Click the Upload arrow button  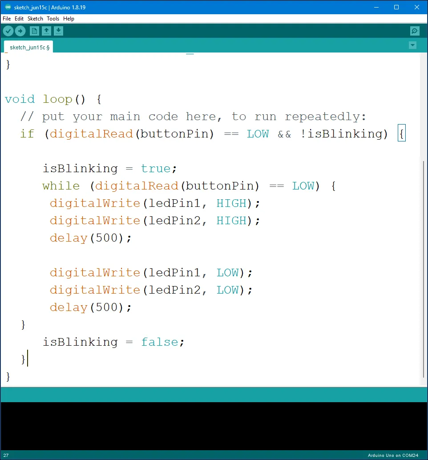click(20, 31)
